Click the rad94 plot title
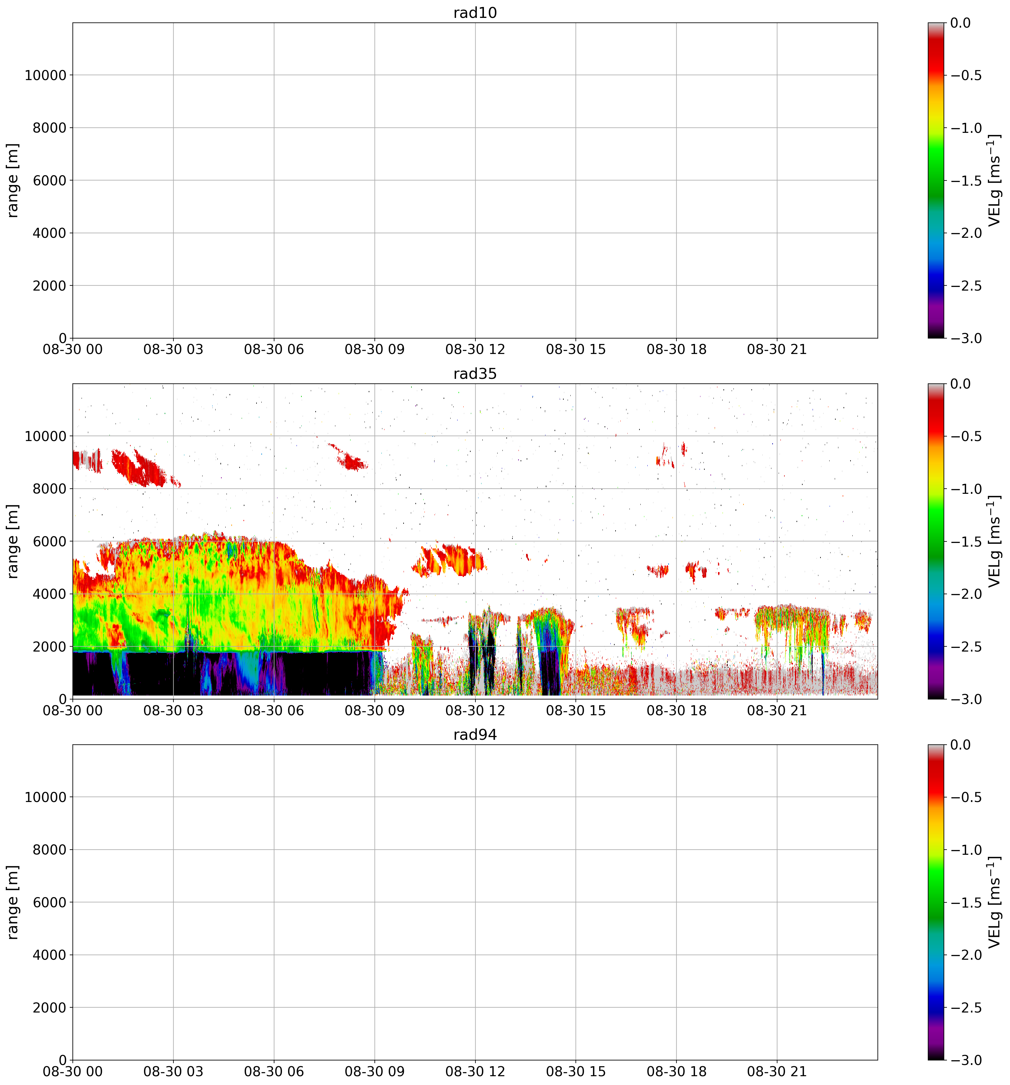 [475, 735]
